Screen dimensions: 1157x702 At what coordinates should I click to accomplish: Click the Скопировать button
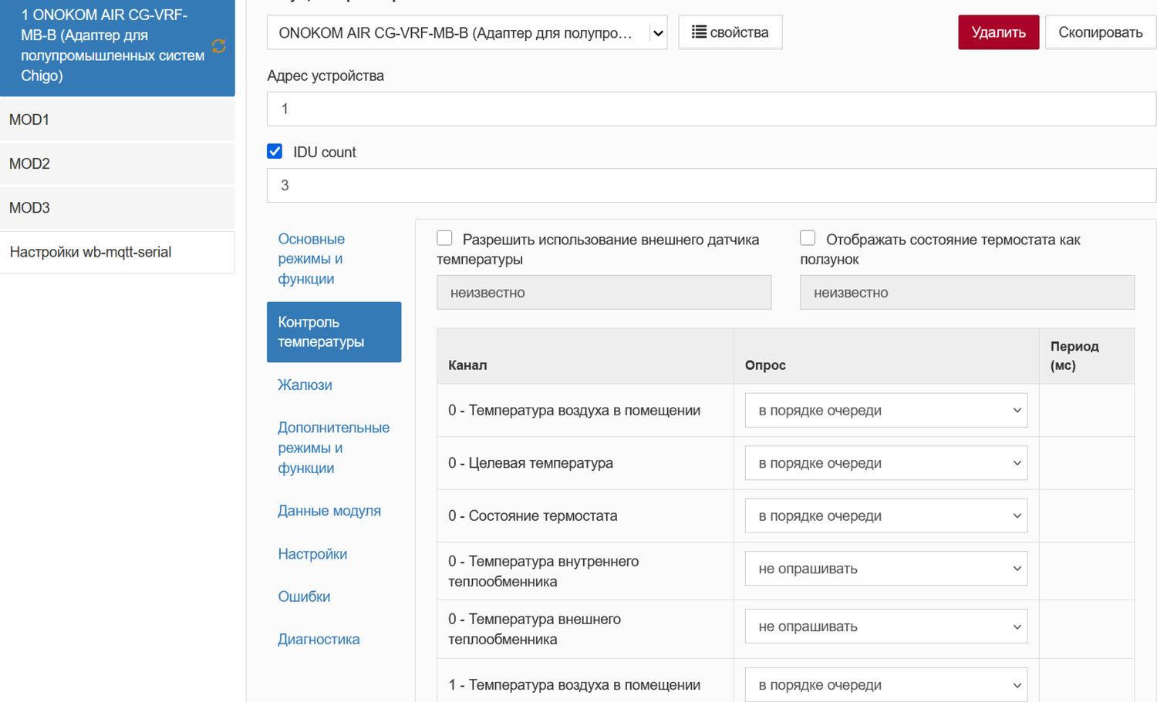pos(1100,32)
